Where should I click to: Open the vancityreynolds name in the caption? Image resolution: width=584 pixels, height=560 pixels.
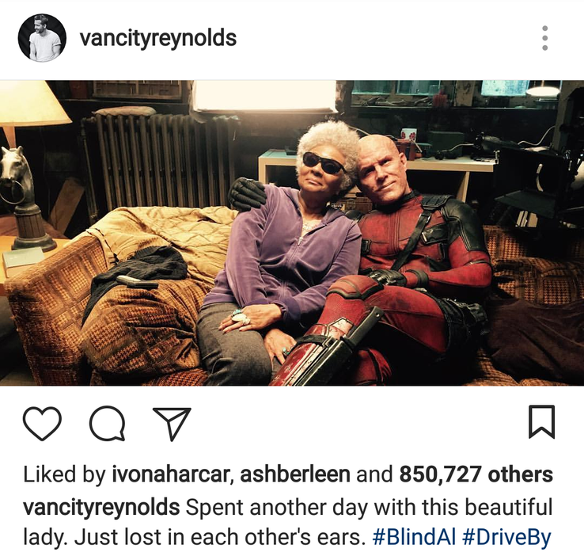pyautogui.click(x=101, y=508)
